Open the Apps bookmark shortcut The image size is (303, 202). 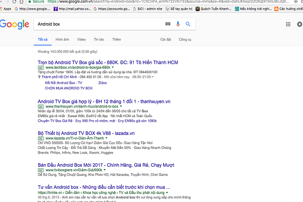pyautogui.click(x=6, y=9)
